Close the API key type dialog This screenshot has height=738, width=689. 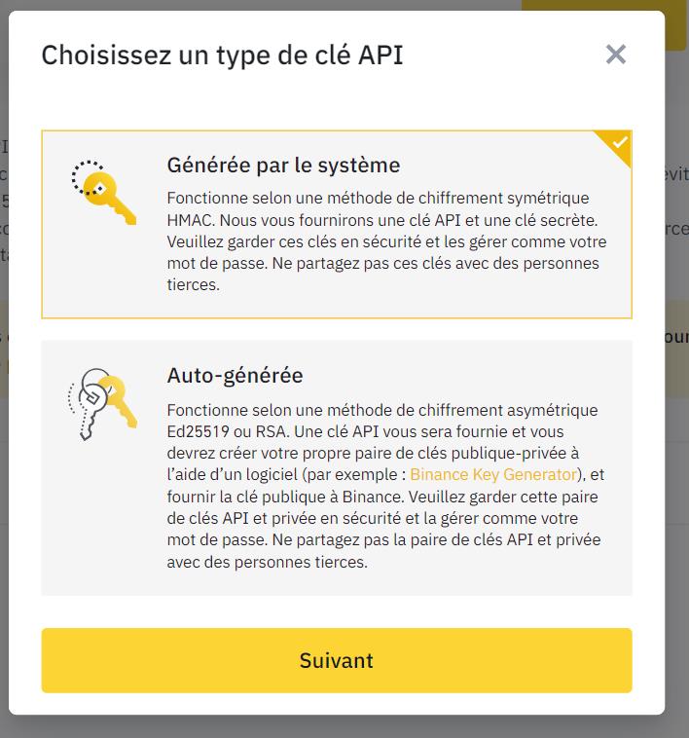coord(615,55)
